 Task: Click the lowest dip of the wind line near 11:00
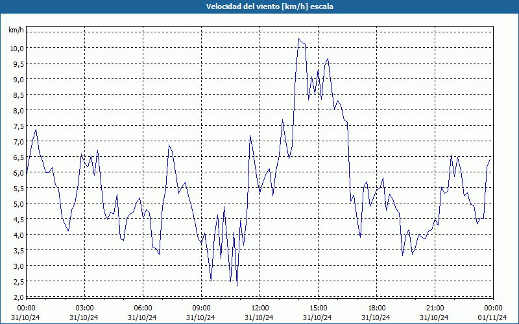pyautogui.click(x=237, y=286)
